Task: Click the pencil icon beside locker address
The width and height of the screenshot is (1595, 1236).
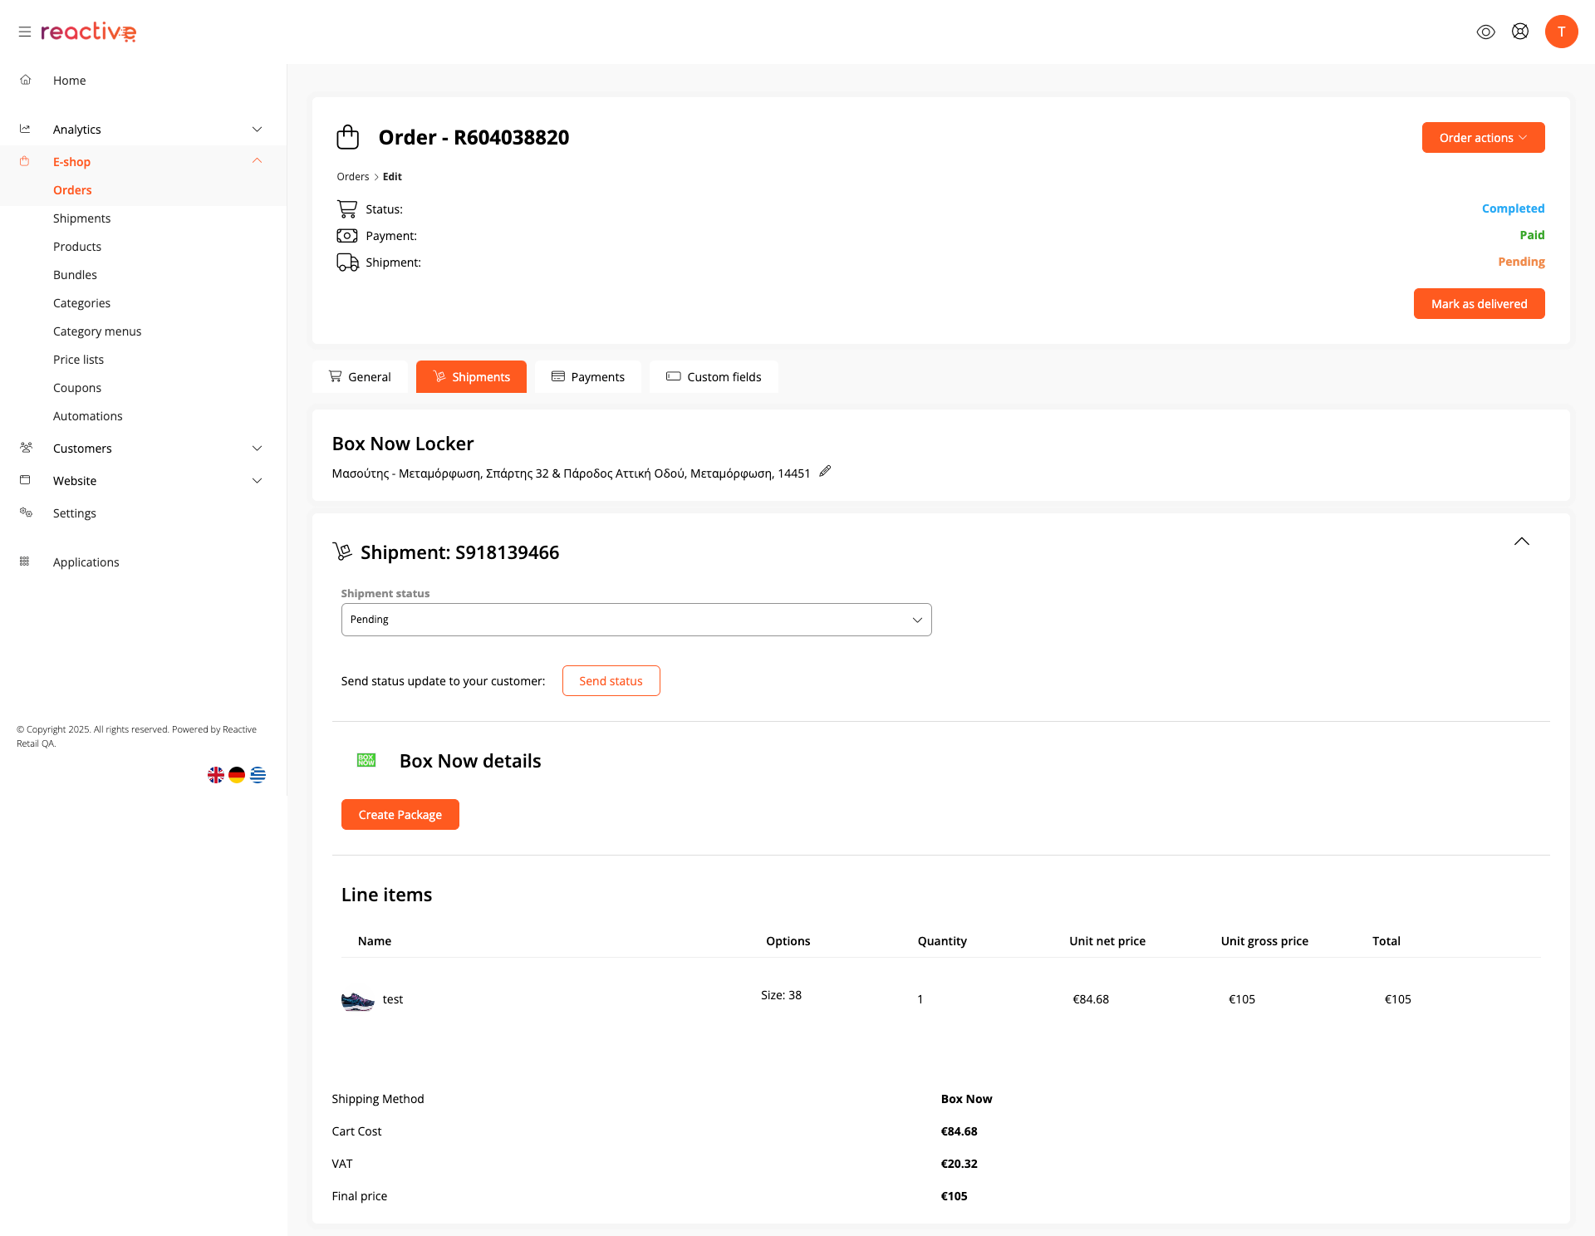Action: click(825, 472)
